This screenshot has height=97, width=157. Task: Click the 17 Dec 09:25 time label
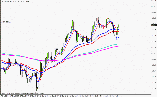34,96
